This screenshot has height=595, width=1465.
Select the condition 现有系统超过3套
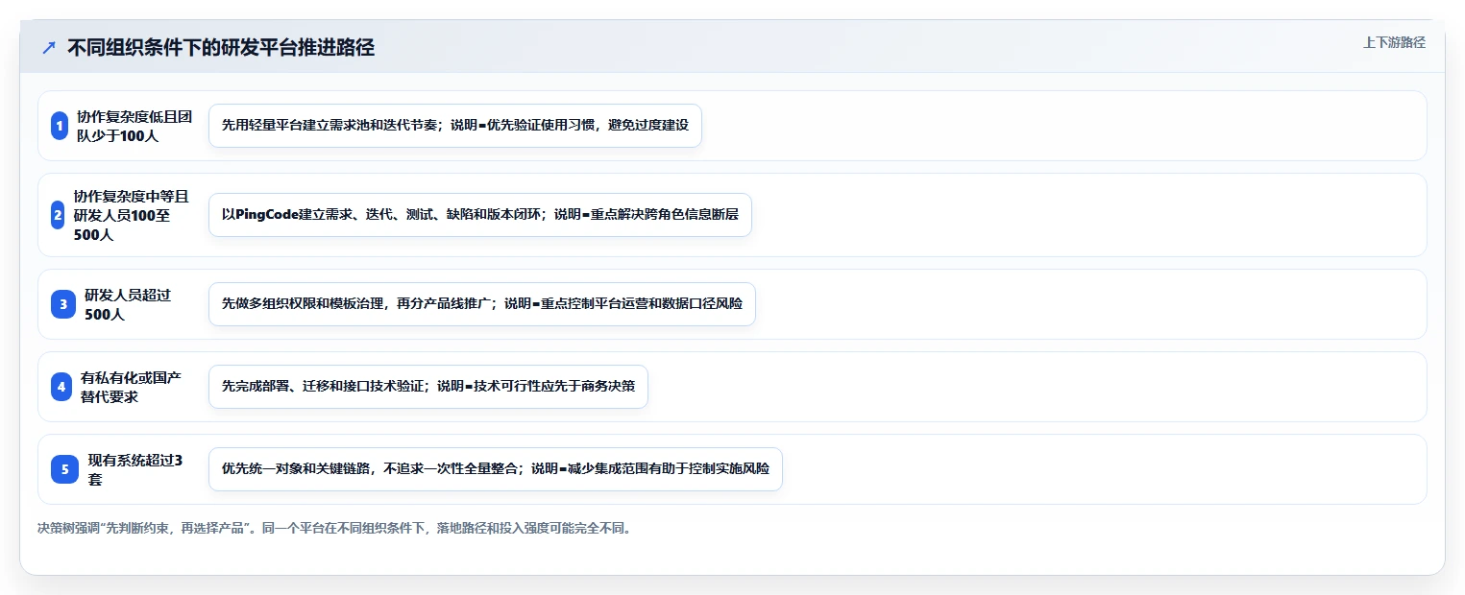pyautogui.click(x=135, y=469)
